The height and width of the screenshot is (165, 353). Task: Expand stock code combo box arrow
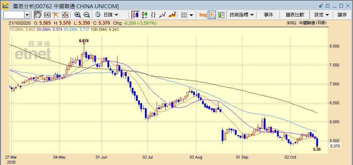coord(27,15)
